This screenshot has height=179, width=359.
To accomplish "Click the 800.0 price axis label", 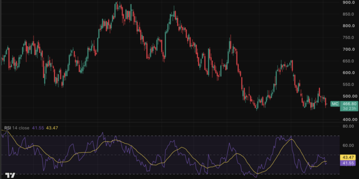I will 349,26.
